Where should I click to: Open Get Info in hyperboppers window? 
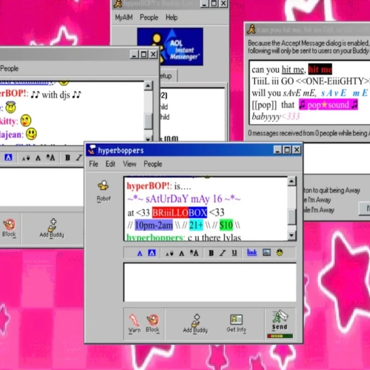tap(236, 323)
